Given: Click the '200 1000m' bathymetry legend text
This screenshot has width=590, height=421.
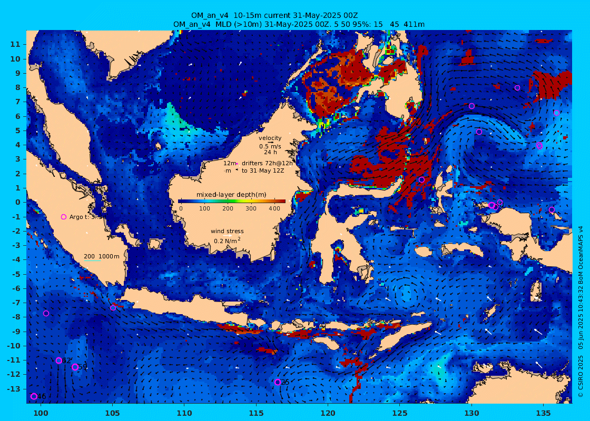Looking at the screenshot, I should pyautogui.click(x=102, y=256).
